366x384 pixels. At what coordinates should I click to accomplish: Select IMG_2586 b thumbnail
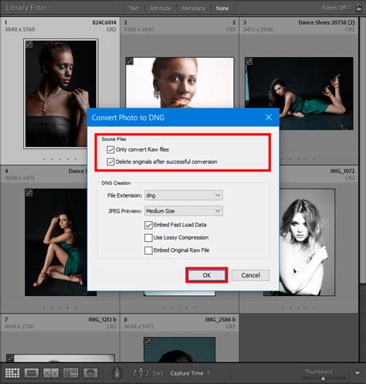point(179,350)
